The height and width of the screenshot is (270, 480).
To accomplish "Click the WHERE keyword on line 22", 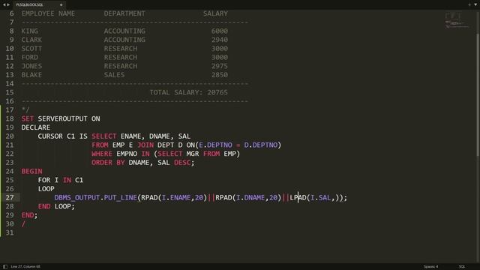I will tap(102, 154).
